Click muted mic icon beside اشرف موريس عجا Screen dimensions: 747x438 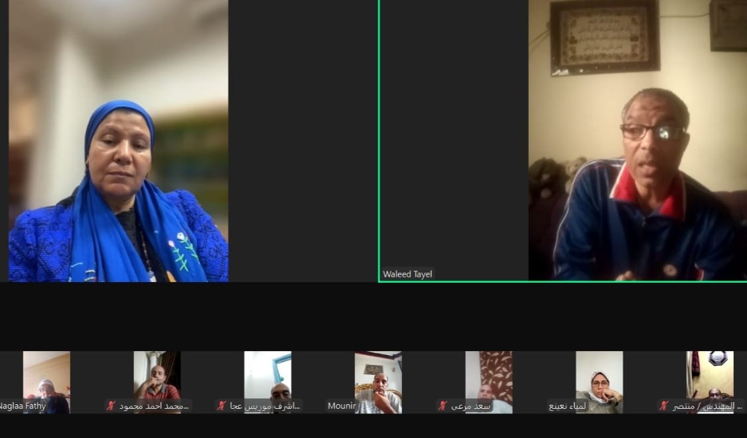222,405
